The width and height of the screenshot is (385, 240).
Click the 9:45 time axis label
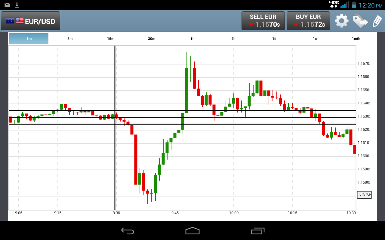coord(175,213)
